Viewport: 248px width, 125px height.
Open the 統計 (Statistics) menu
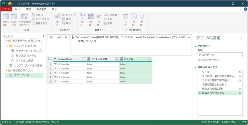click(x=82, y=20)
